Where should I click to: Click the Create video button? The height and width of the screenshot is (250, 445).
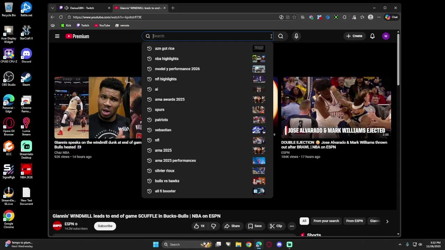[x=354, y=36]
